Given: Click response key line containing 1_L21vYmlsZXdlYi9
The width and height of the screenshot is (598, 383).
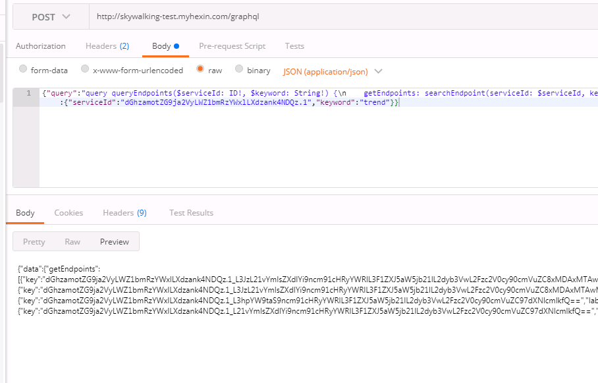Looking at the screenshot, I should (308, 311).
